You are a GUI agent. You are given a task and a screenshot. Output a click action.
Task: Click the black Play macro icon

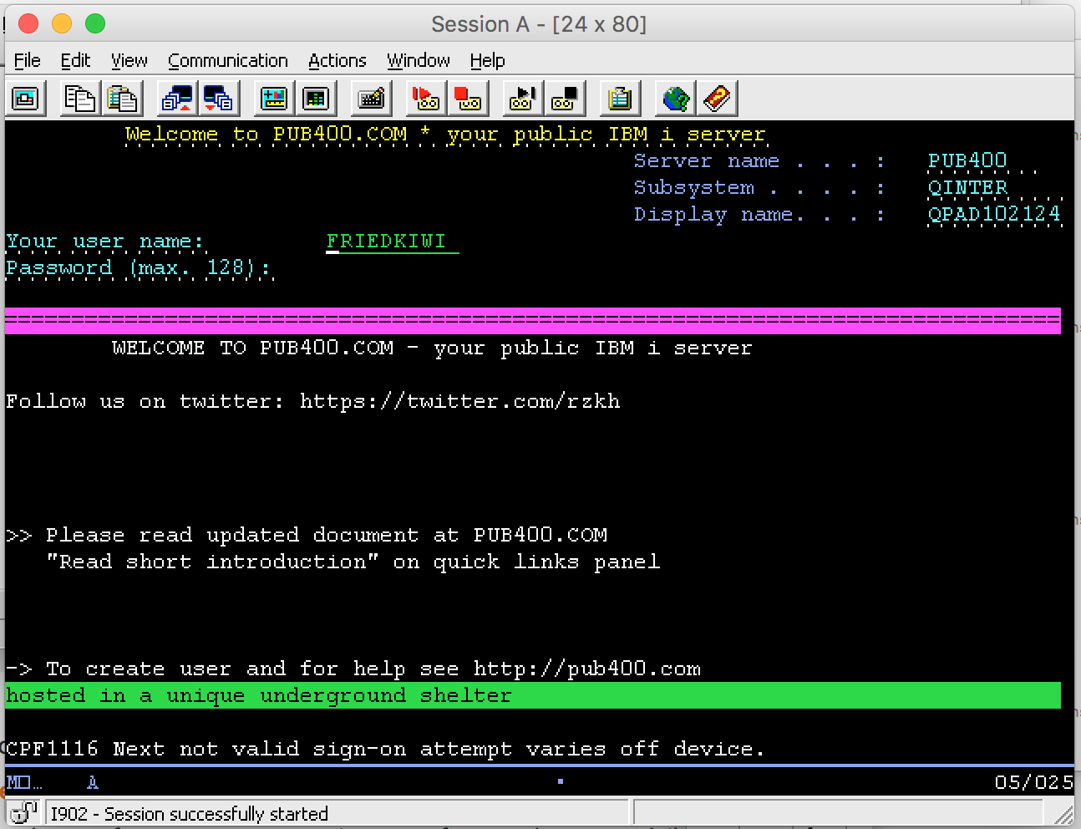tap(522, 99)
